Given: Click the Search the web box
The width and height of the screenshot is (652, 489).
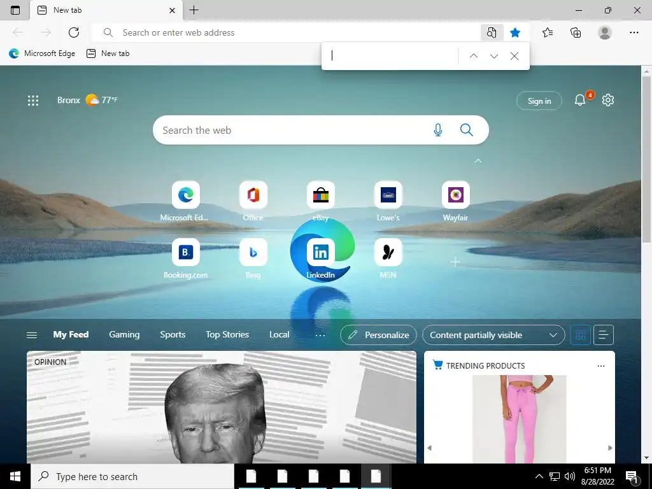Looking at the screenshot, I should coord(321,130).
